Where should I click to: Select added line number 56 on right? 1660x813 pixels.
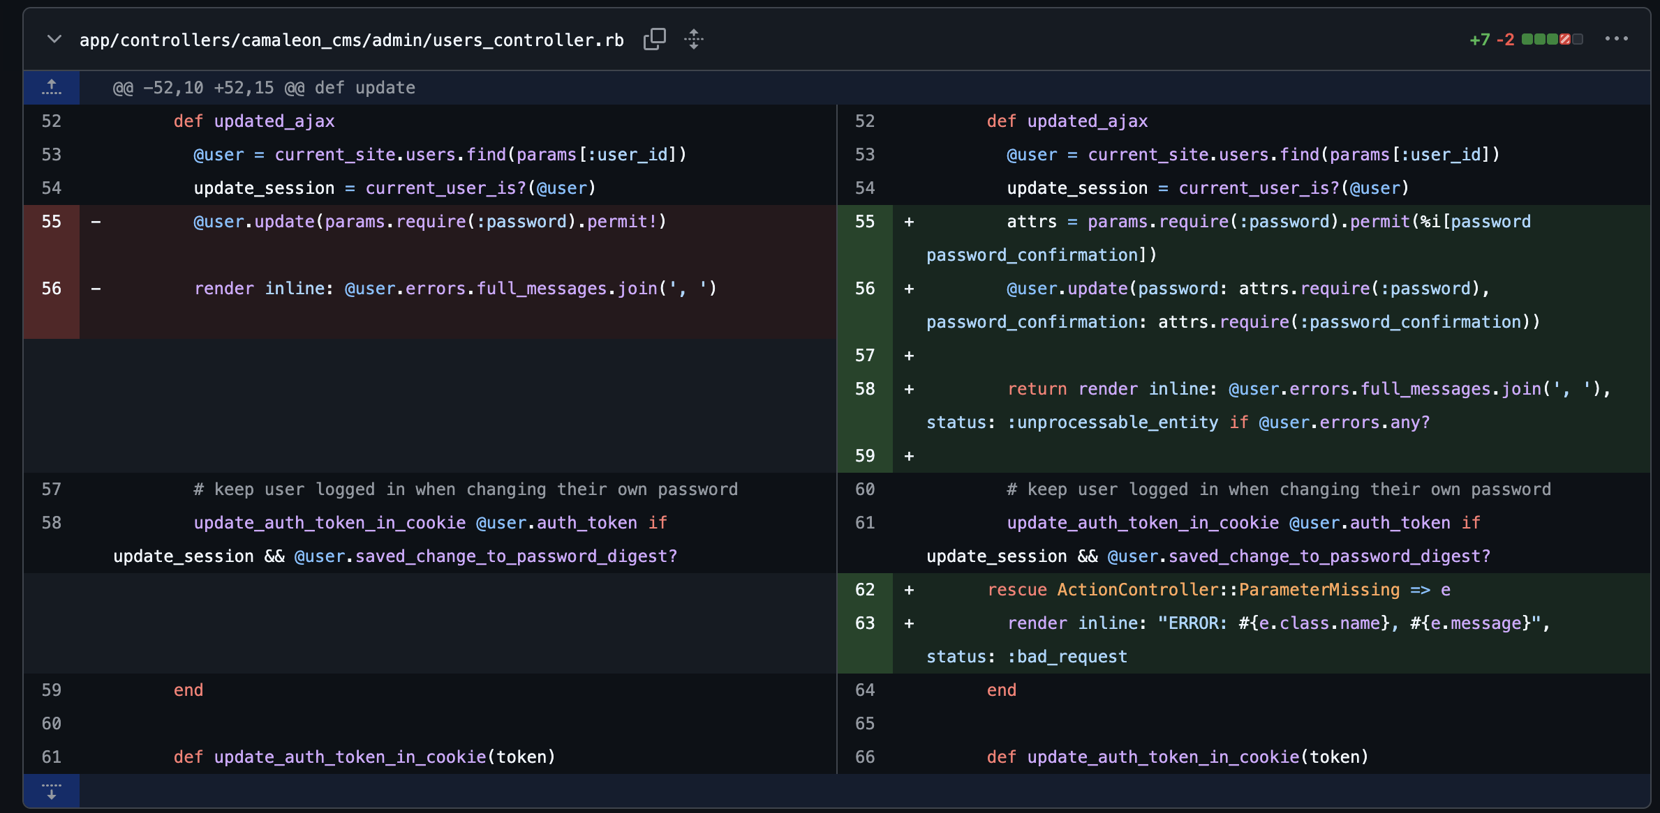click(x=865, y=289)
